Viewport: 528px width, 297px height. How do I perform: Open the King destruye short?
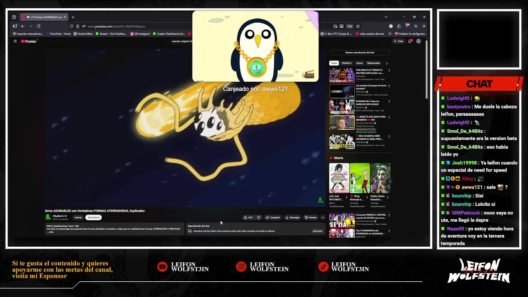click(x=360, y=179)
